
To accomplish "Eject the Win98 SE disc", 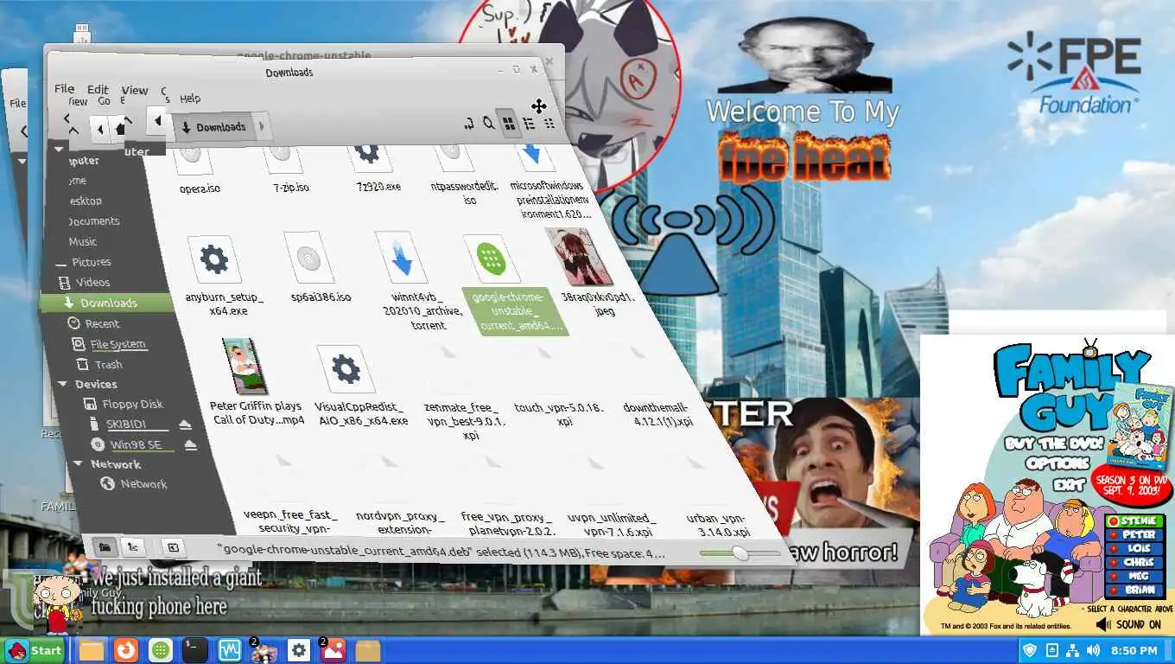I will (190, 445).
